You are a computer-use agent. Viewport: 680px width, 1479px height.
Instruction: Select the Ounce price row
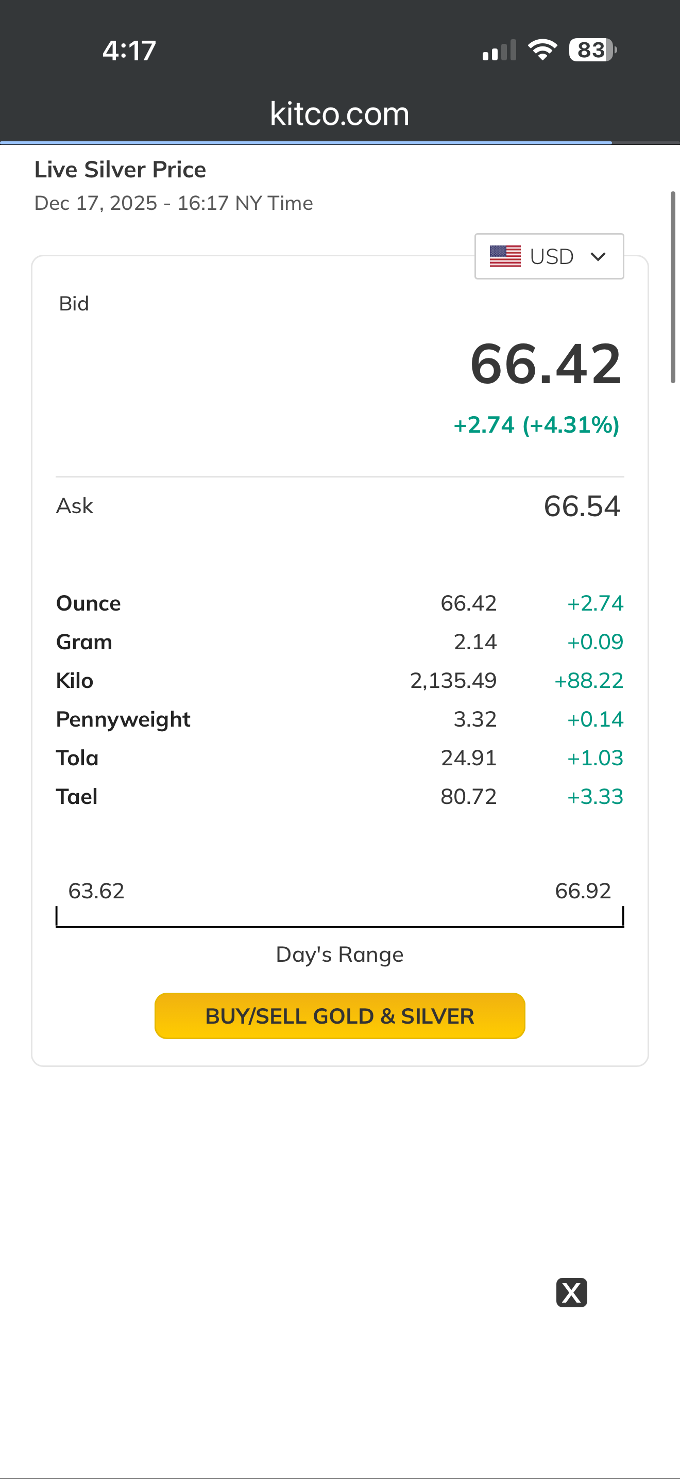[x=339, y=603]
